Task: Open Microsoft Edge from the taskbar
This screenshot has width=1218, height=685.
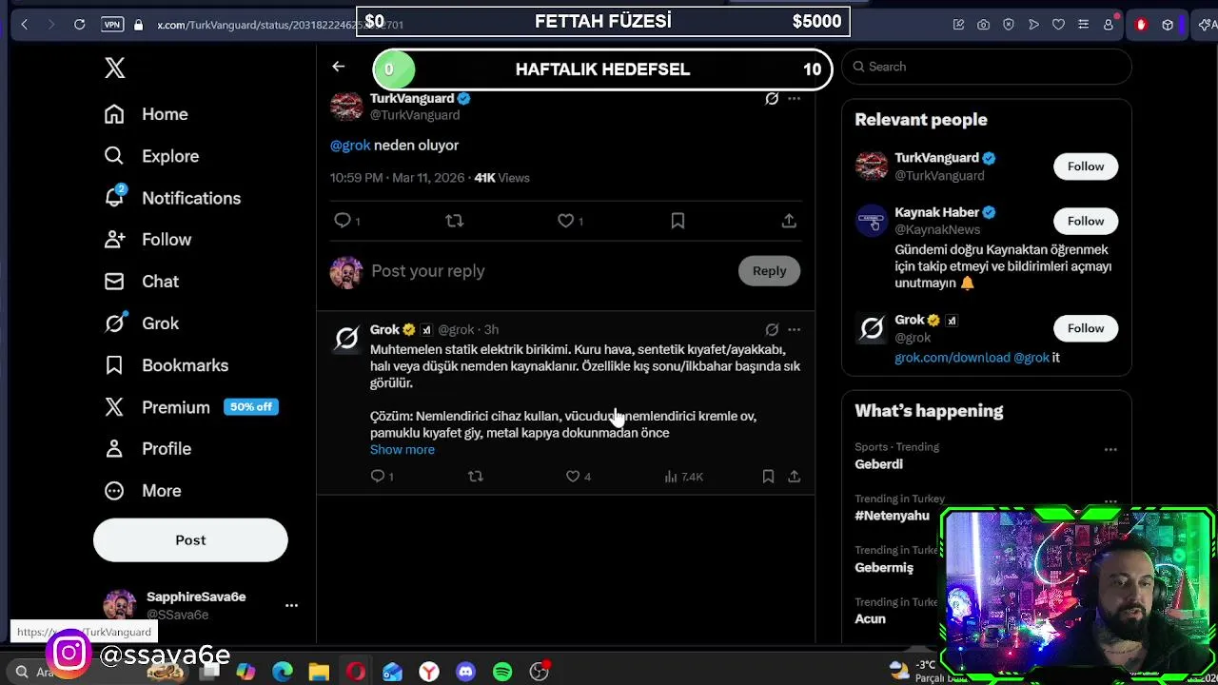Action: click(x=283, y=672)
